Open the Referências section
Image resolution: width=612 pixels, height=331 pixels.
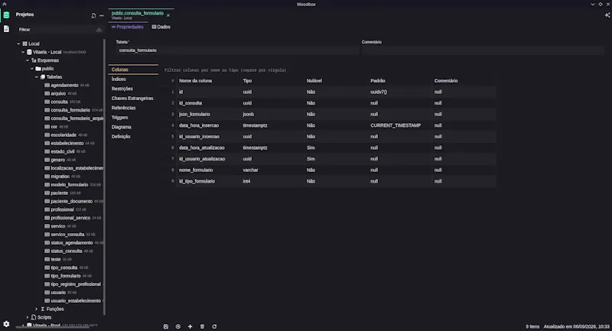coord(133,108)
